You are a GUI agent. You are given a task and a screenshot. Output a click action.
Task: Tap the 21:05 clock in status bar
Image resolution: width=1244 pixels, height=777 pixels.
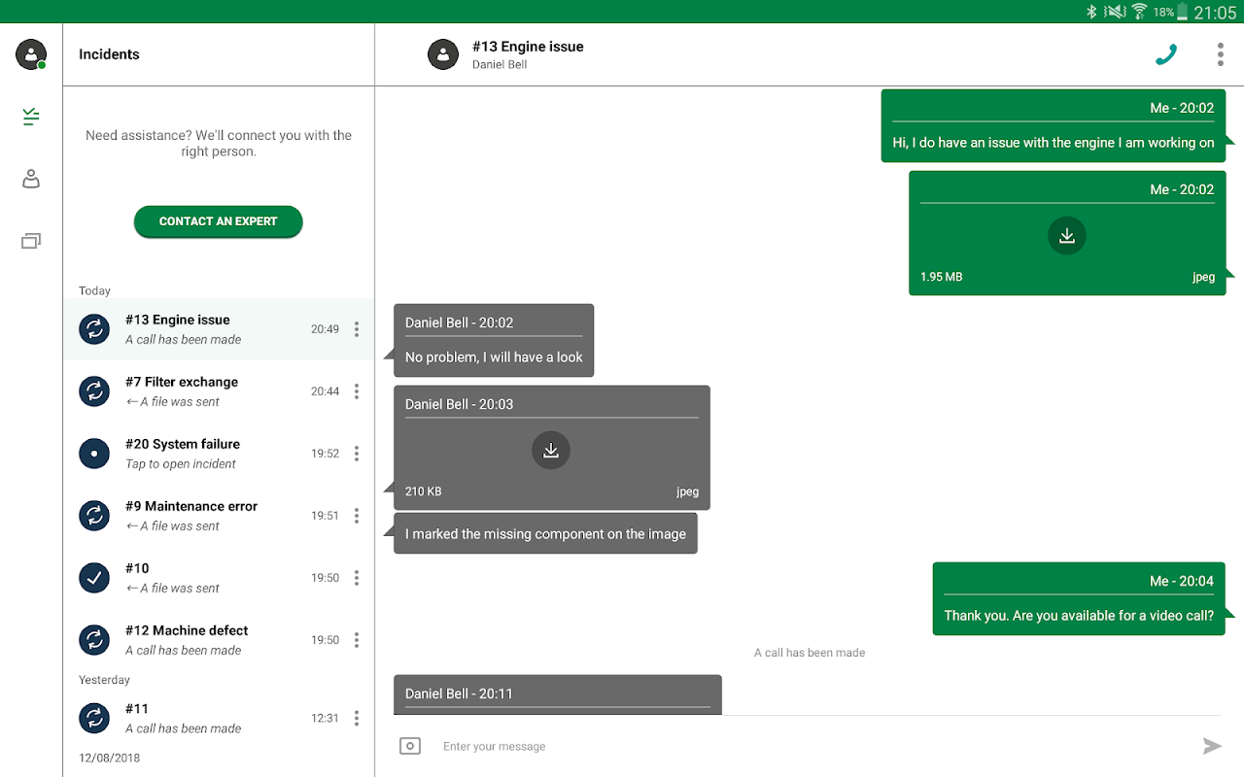(x=1215, y=12)
